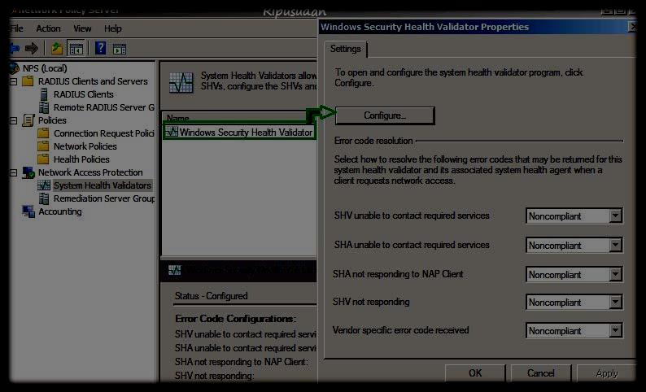Click the Policies scroll icon

tap(28, 120)
